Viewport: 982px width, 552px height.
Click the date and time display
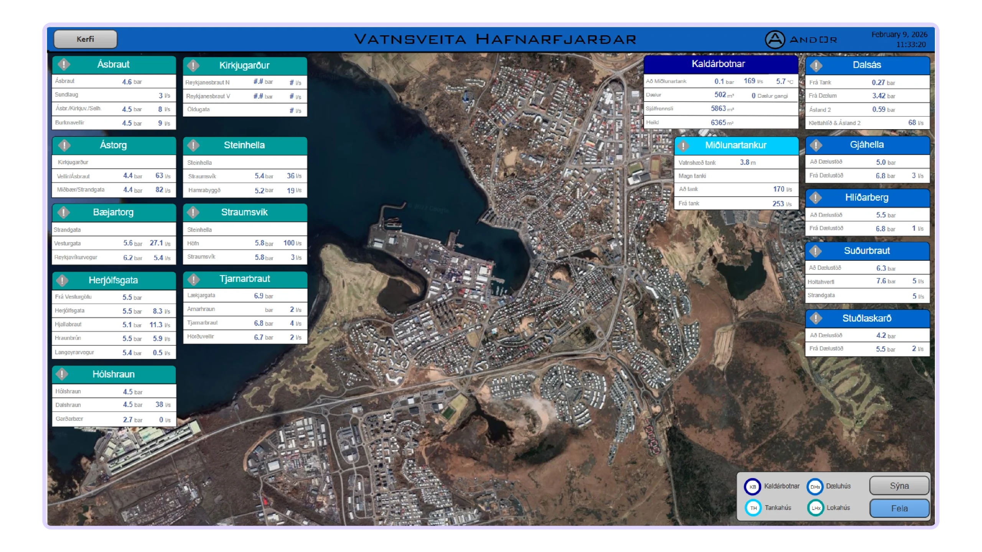coord(899,39)
